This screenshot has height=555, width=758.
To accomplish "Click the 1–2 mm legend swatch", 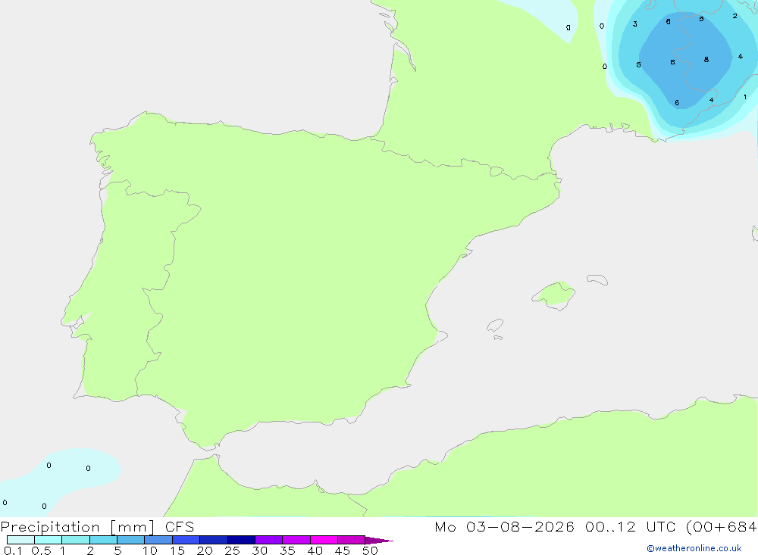I will tap(75, 540).
